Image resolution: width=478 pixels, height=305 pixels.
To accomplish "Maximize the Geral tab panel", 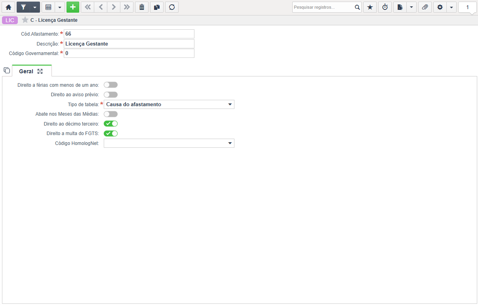I will point(40,71).
